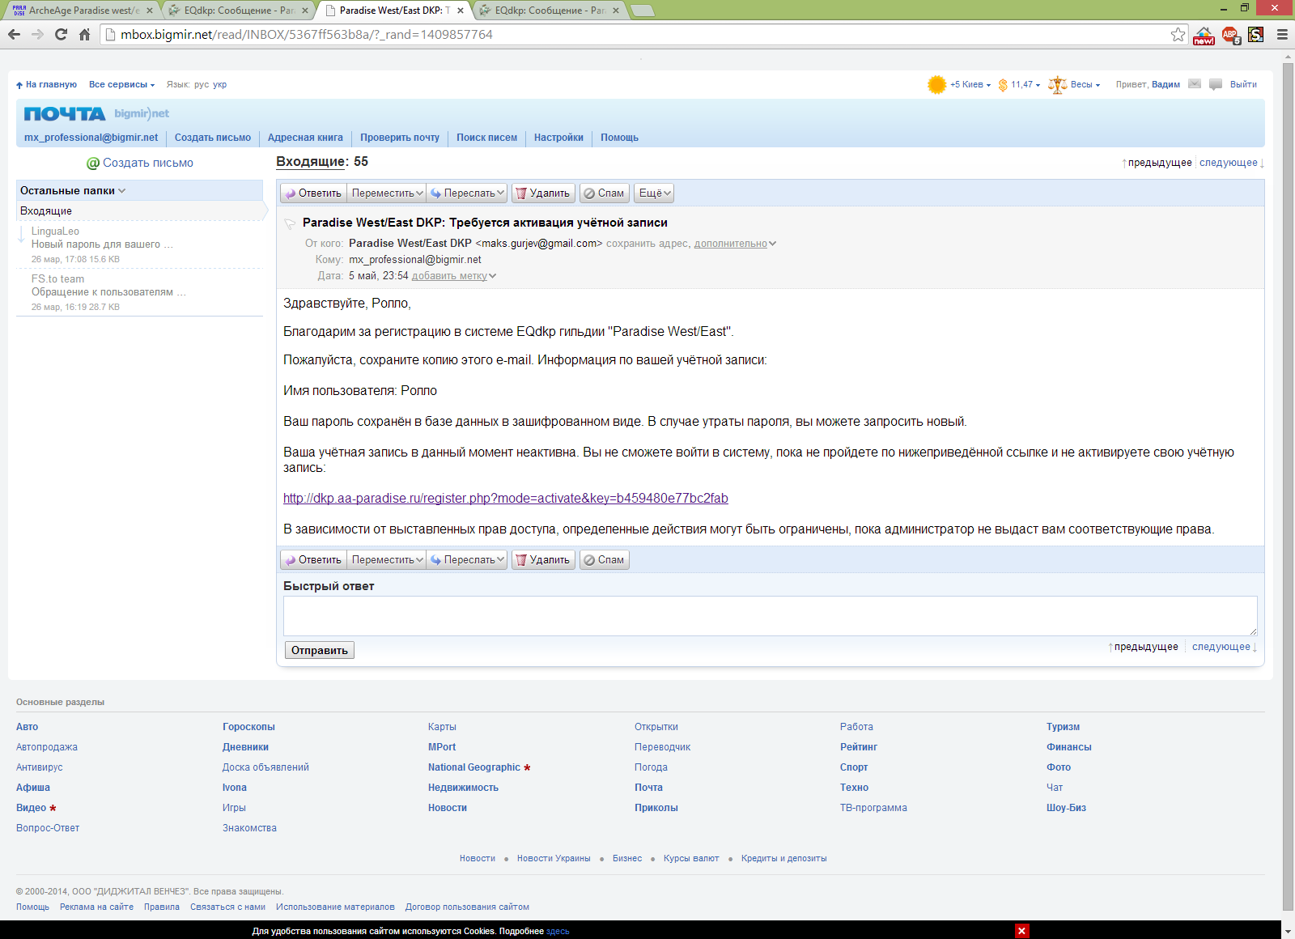Open the Переместить dropdown below the message

click(x=387, y=559)
